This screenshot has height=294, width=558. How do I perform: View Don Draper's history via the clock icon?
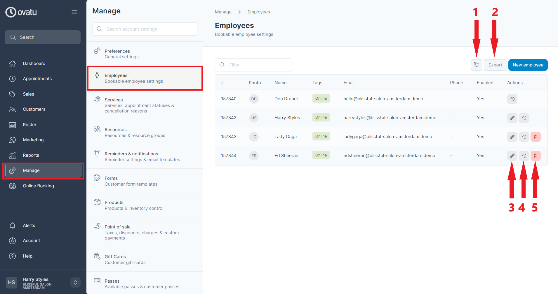pos(512,99)
